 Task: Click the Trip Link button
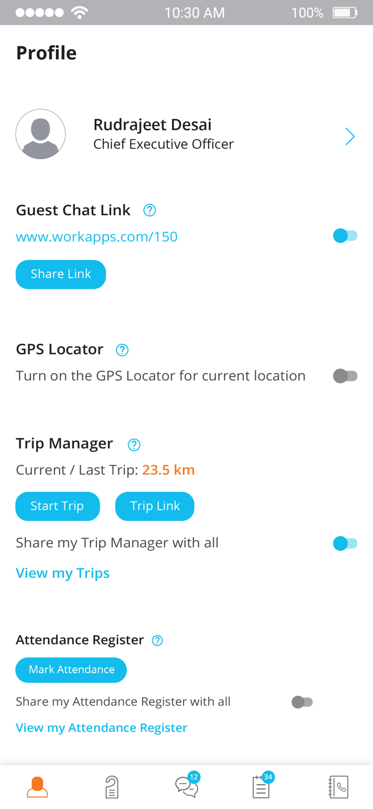[x=154, y=506]
